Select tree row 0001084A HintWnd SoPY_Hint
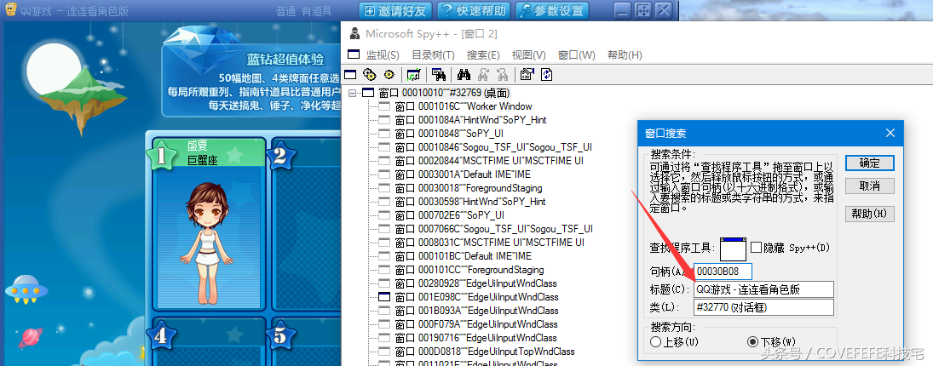Screen dimensions: 933x366 (x=470, y=120)
